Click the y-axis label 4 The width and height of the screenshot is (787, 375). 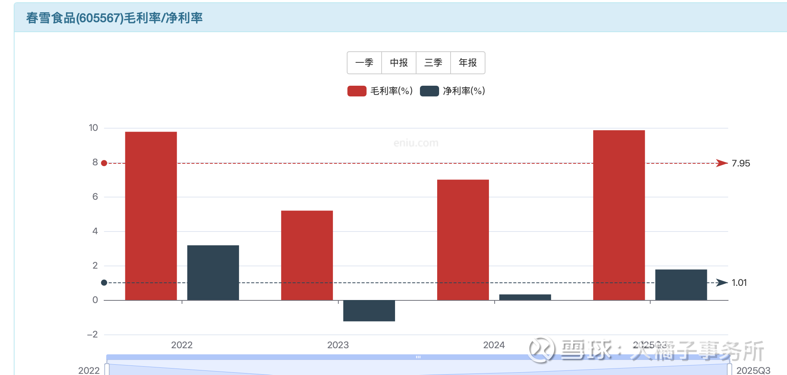[95, 231]
